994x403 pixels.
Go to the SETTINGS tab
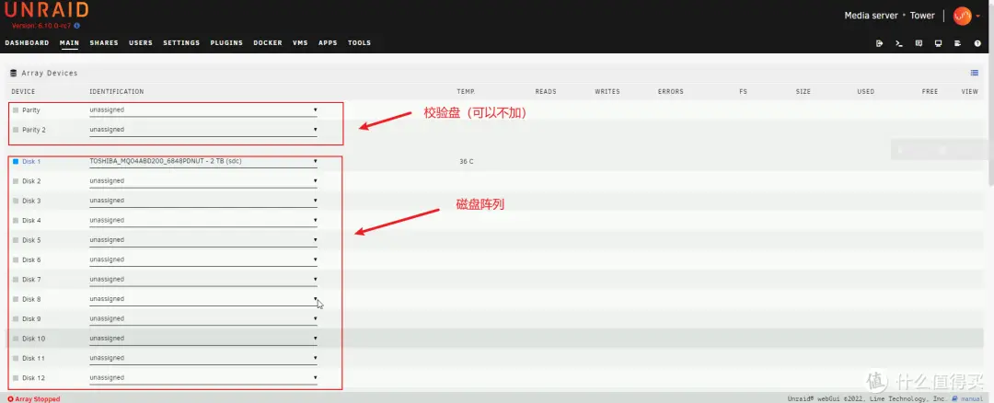(181, 43)
